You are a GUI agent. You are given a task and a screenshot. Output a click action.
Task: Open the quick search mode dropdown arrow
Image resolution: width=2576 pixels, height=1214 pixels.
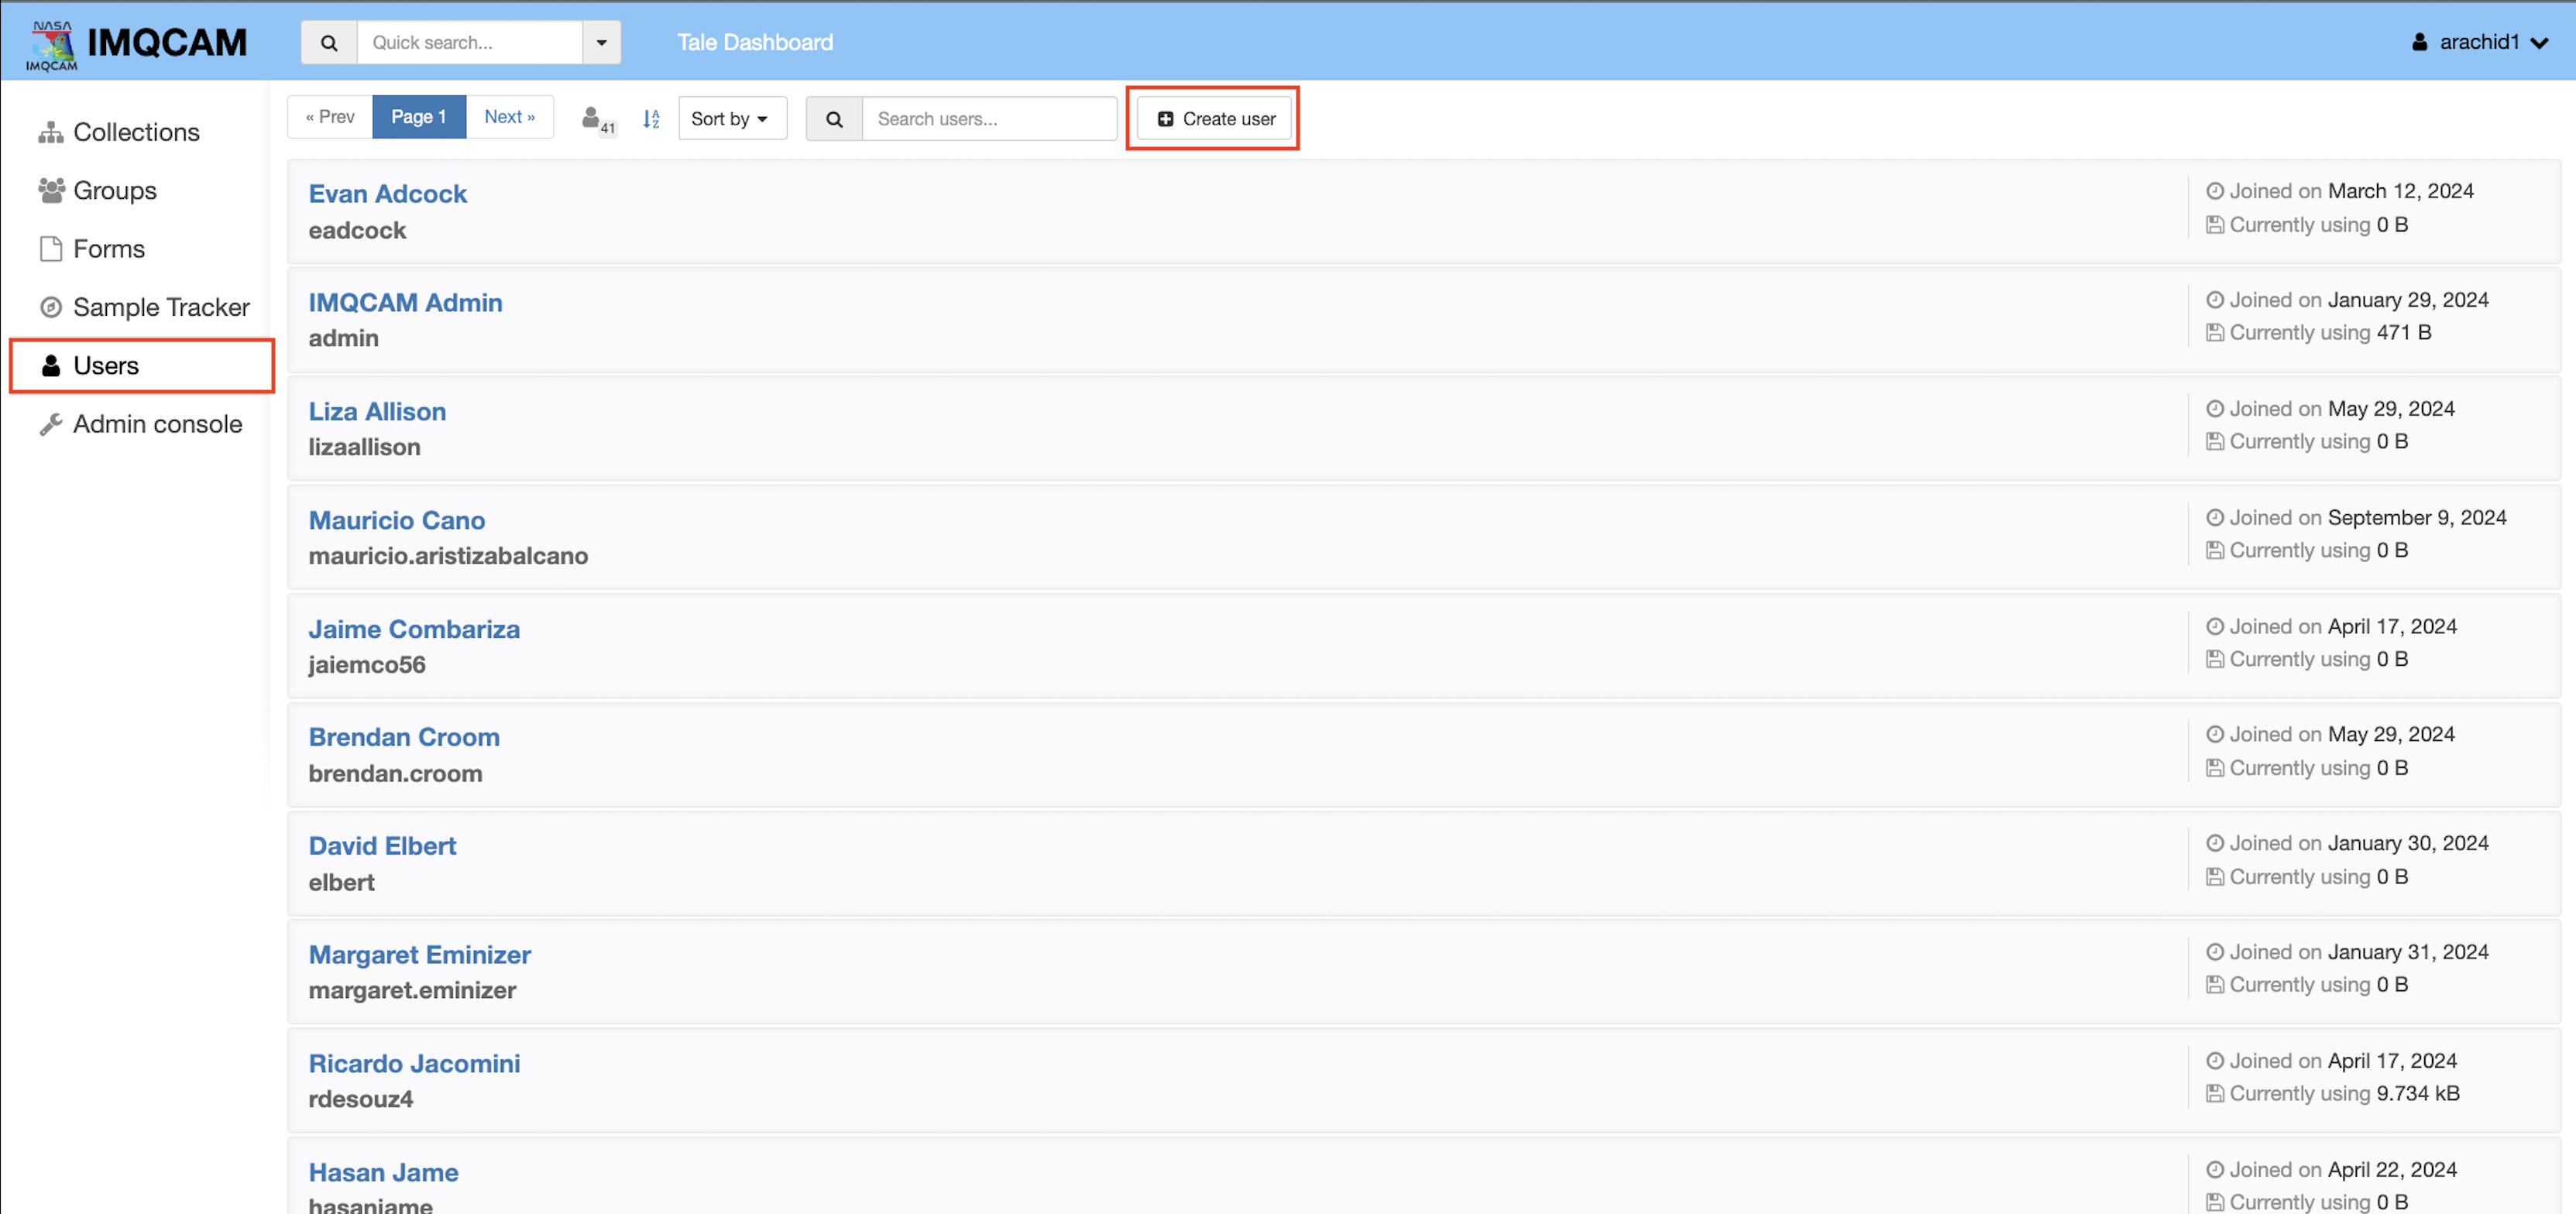point(601,43)
